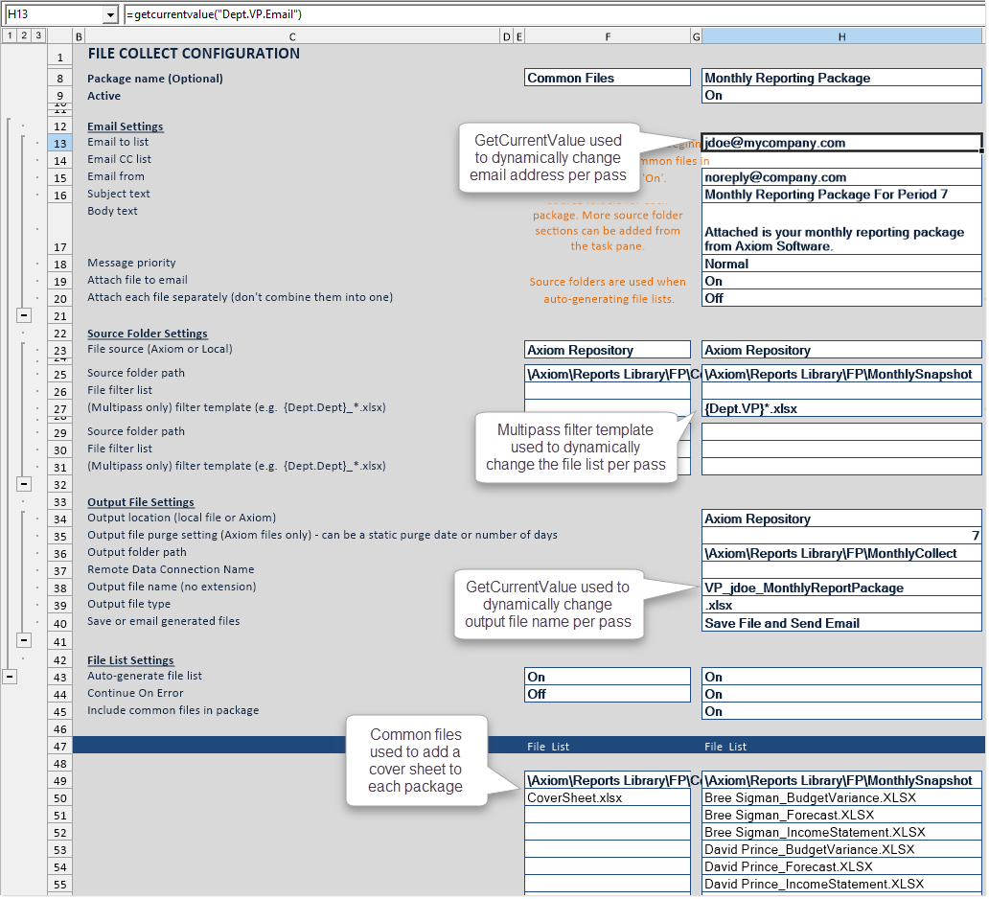Click the VP_jdoe_MonthlyReportPackage output name cell

coord(841,588)
